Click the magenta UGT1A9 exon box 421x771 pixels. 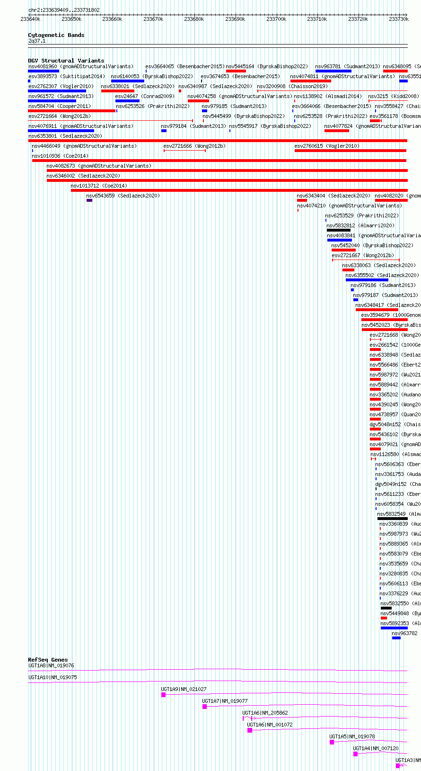[x=164, y=695]
